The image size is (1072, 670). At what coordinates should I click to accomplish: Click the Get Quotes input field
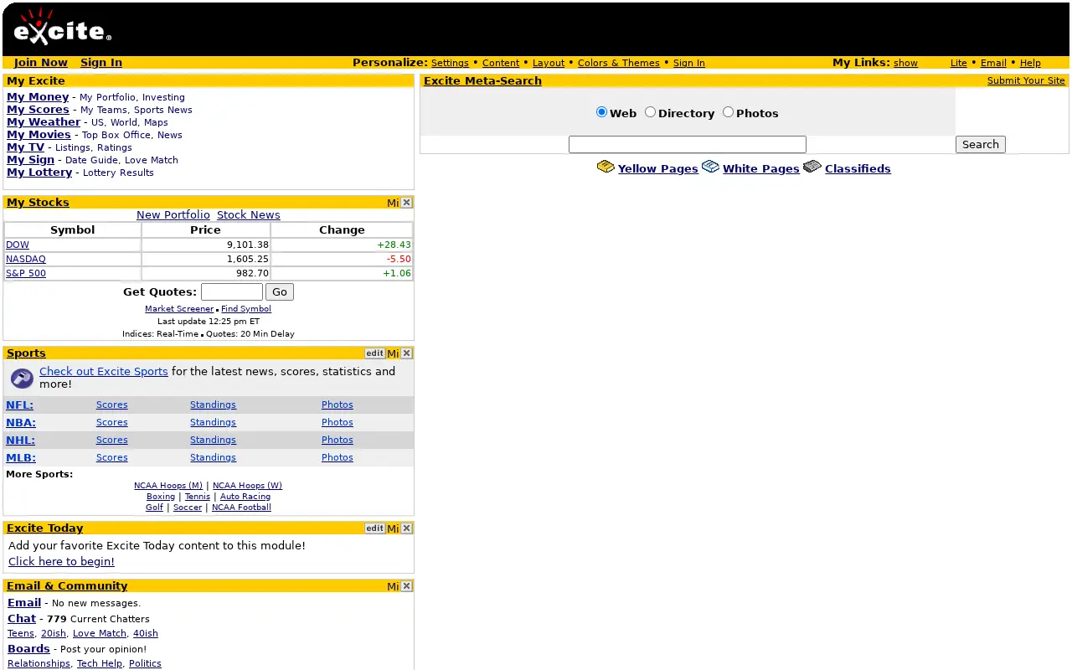pyautogui.click(x=232, y=292)
